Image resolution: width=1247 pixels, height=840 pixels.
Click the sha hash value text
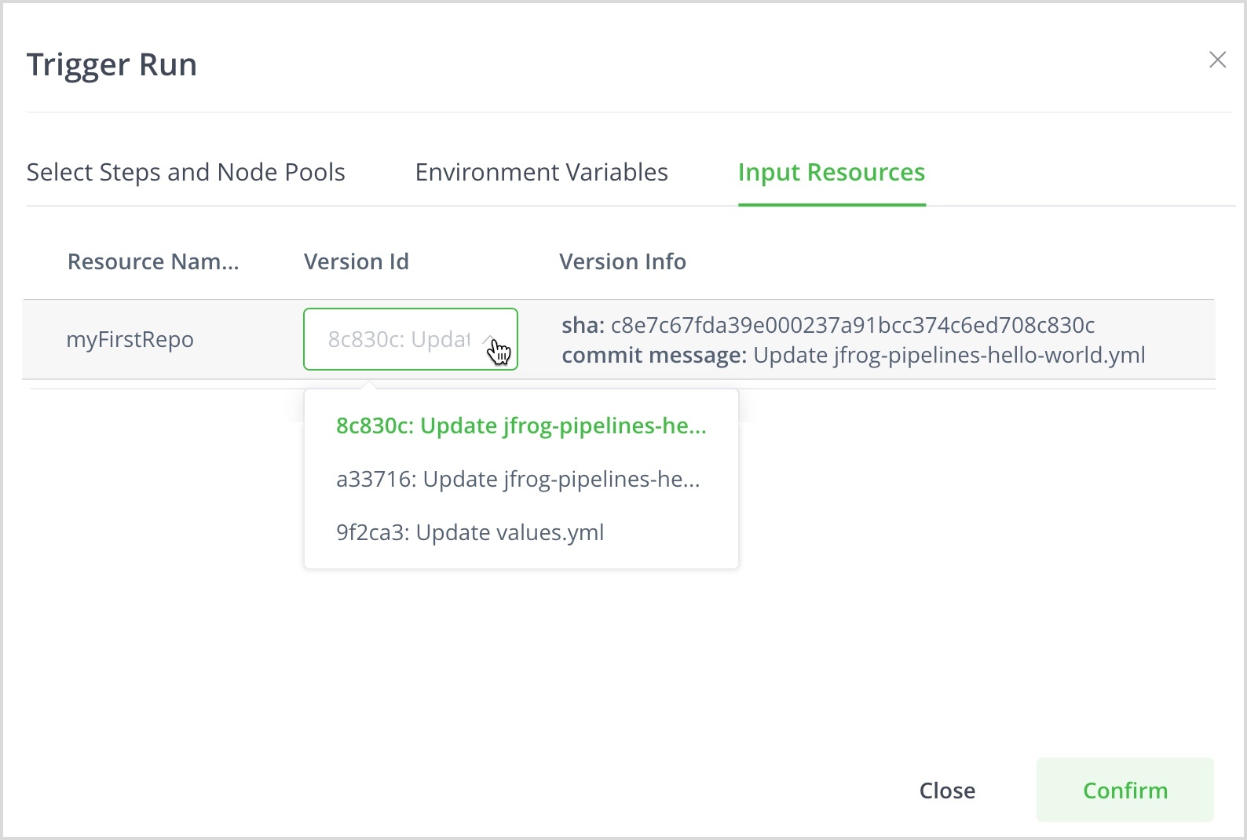tap(852, 325)
